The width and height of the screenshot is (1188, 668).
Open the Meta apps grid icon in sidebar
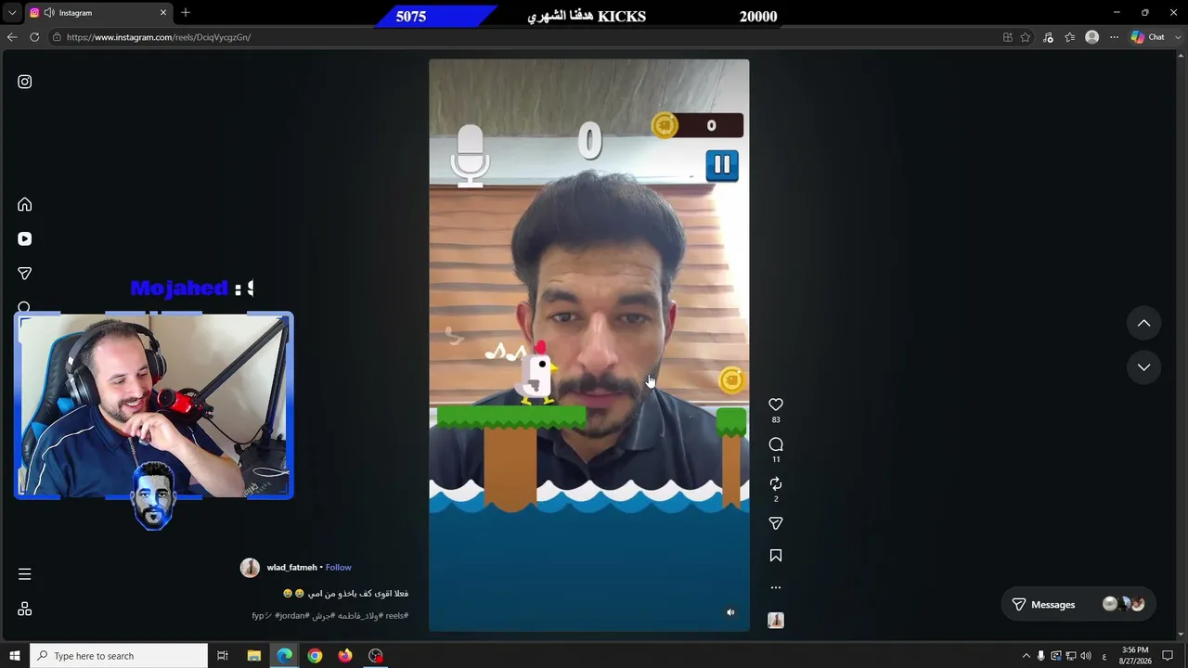coord(25,609)
